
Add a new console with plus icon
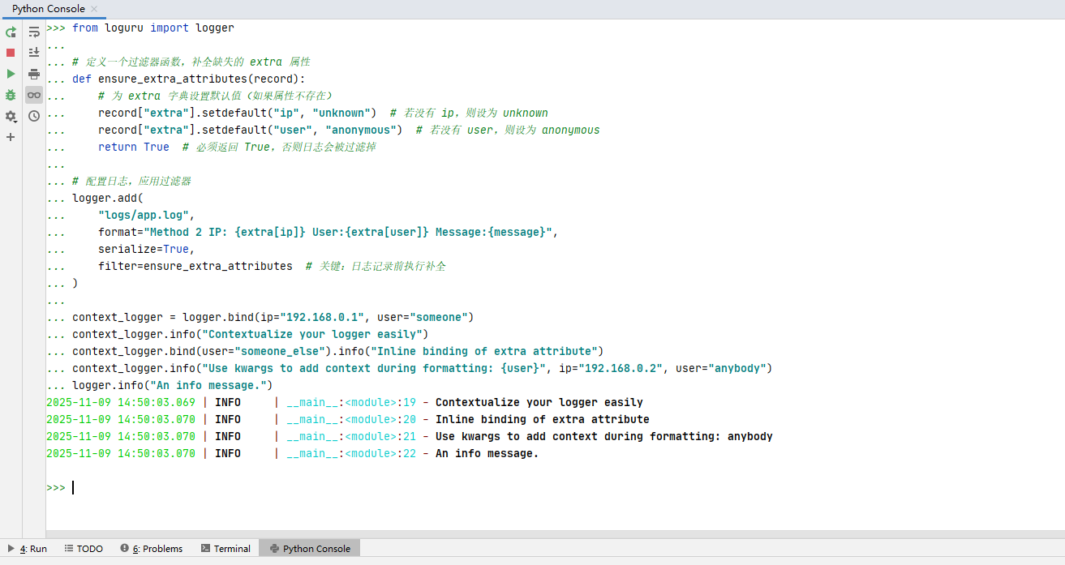click(x=11, y=135)
